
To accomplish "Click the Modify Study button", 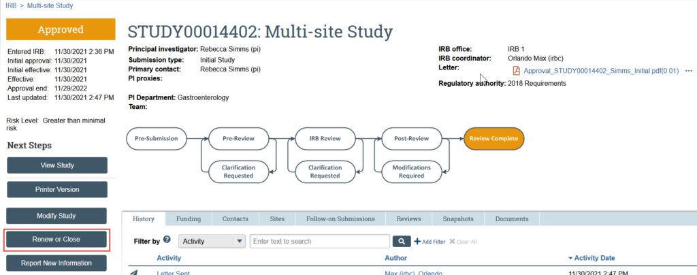I will tap(57, 216).
